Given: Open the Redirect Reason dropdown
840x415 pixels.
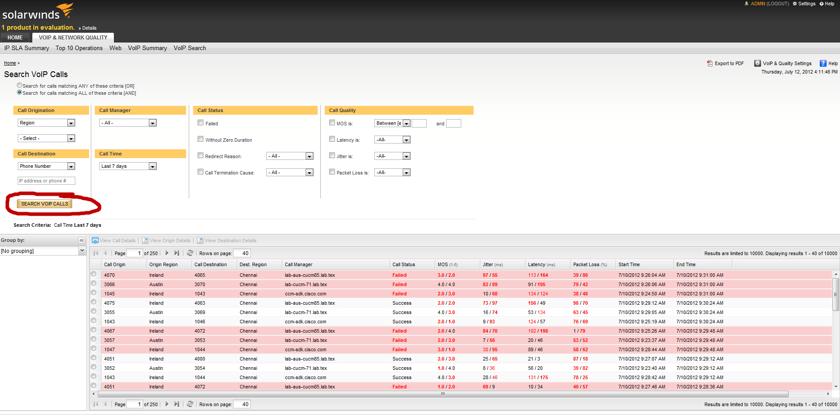Looking at the screenshot, I should [290, 156].
